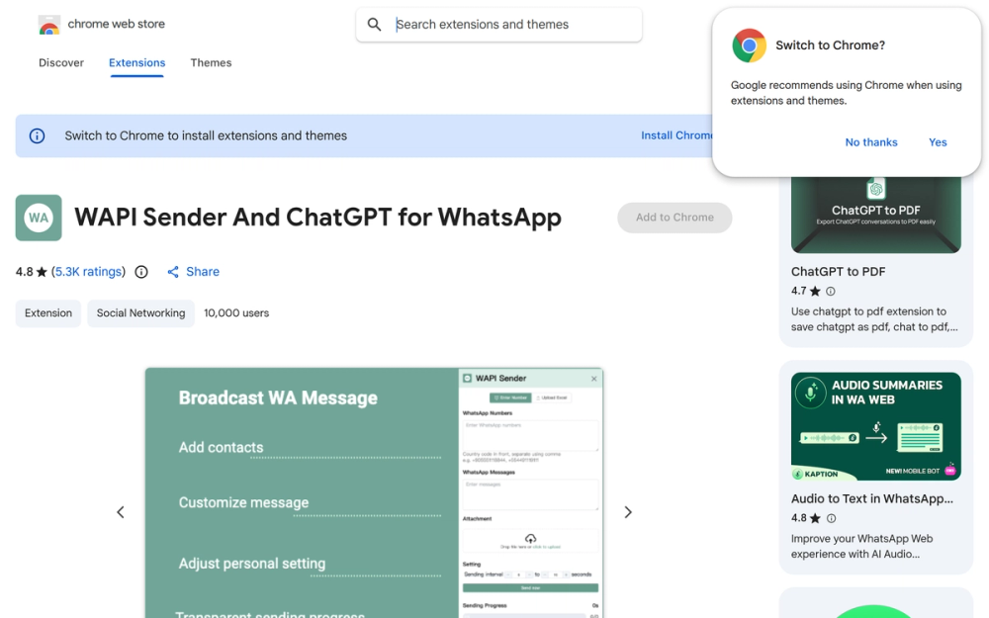Open the Discover section

[x=60, y=62]
